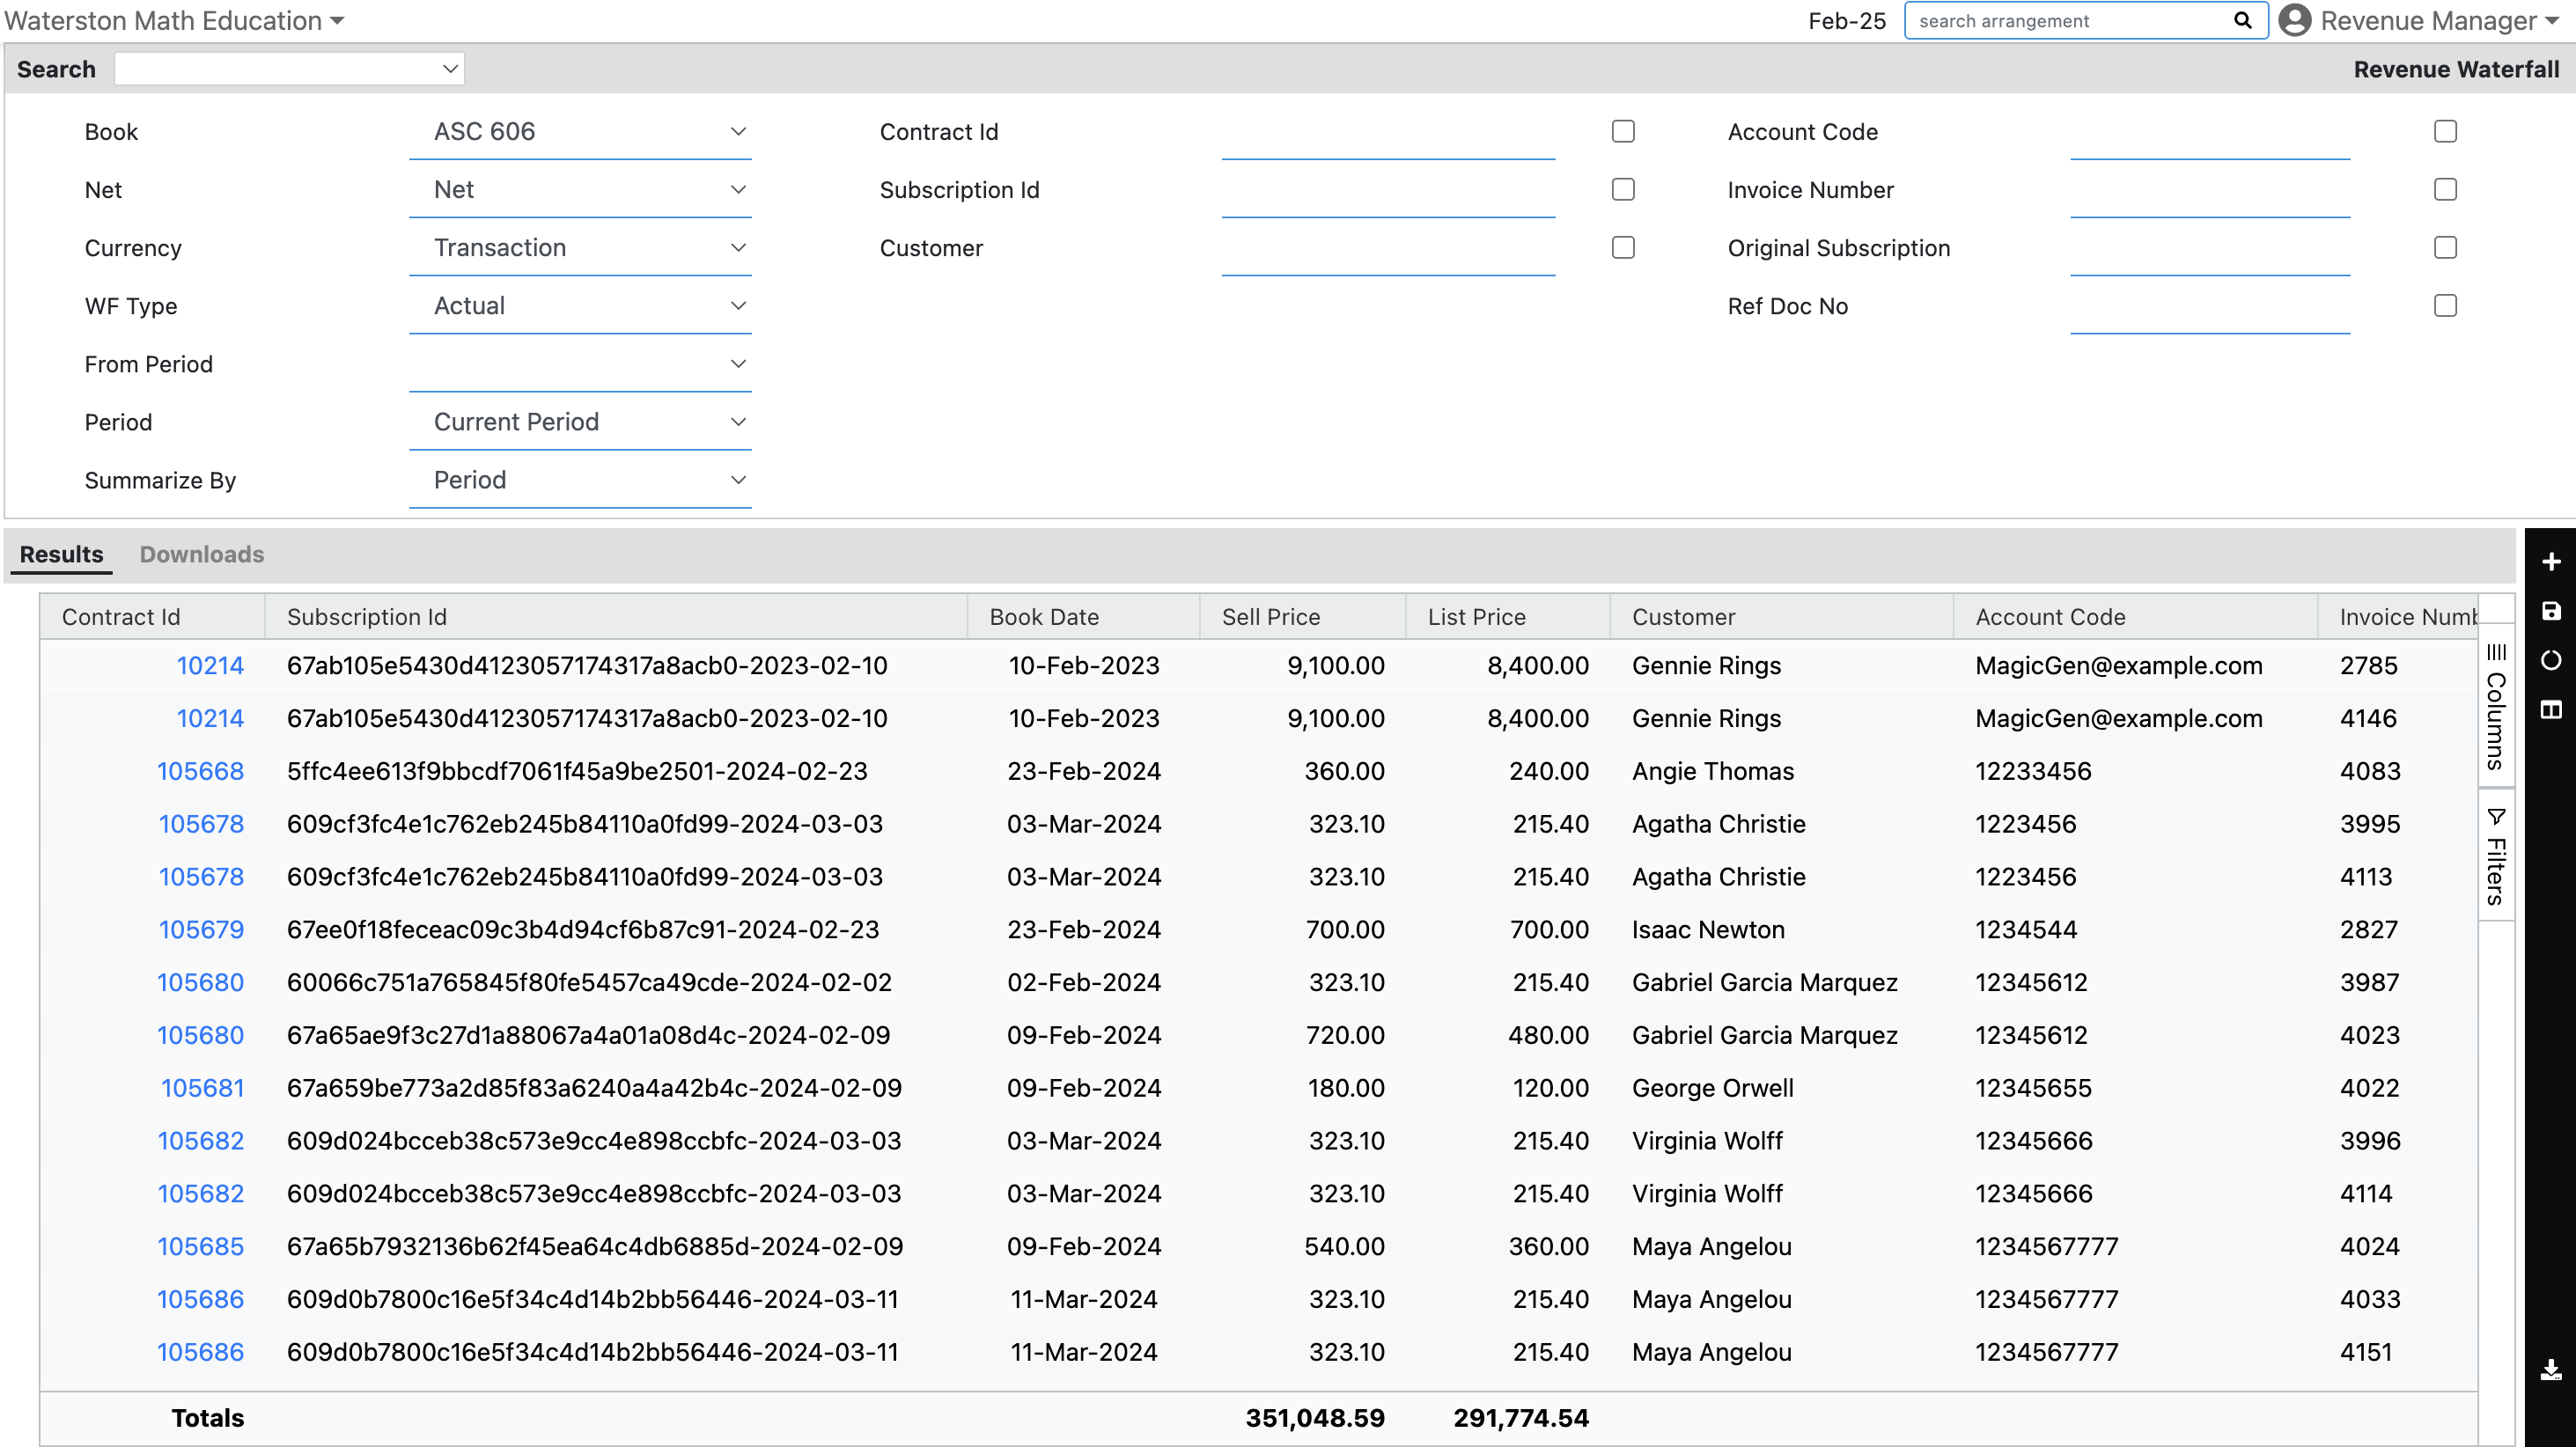Enable the Invoice Number checkbox

pos(2445,190)
